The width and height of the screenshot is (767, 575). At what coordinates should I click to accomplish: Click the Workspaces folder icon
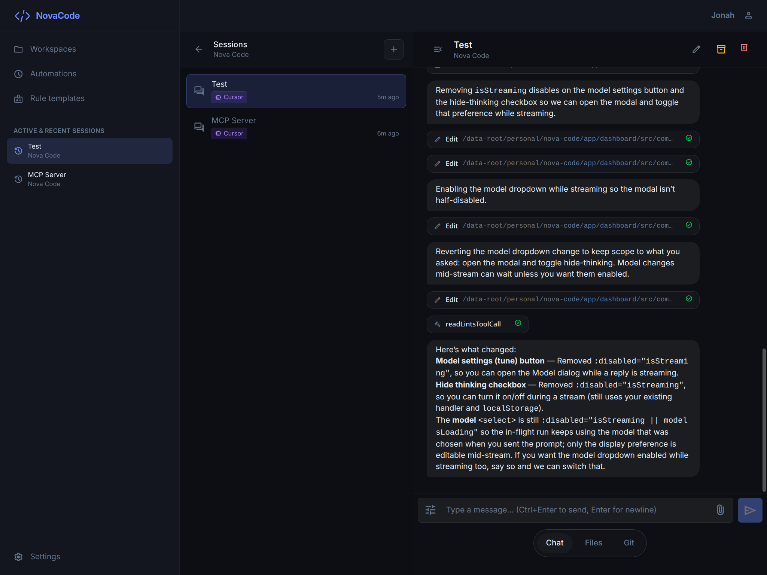pos(18,49)
